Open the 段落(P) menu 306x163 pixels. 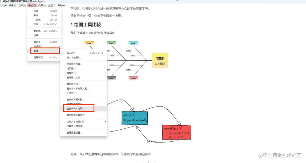(x=22, y=5)
